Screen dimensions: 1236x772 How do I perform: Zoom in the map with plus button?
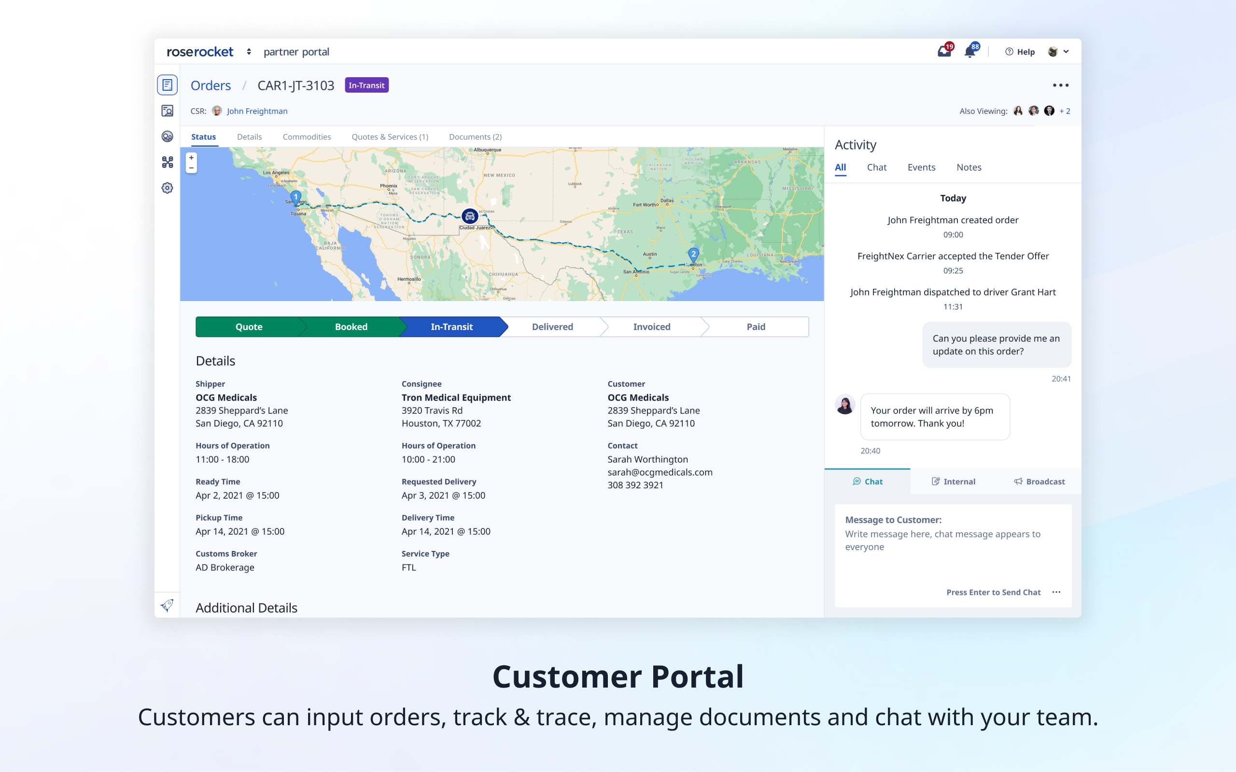(192, 158)
